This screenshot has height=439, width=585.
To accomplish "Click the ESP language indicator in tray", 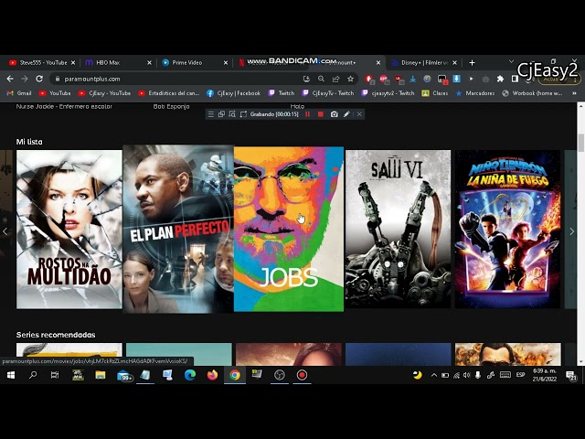I will click(520, 375).
